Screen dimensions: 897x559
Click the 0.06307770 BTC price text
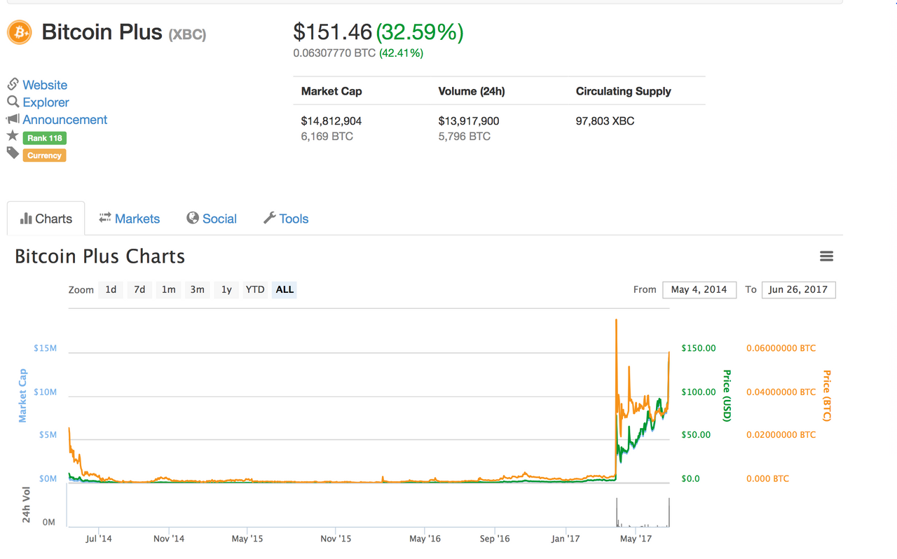pos(334,53)
